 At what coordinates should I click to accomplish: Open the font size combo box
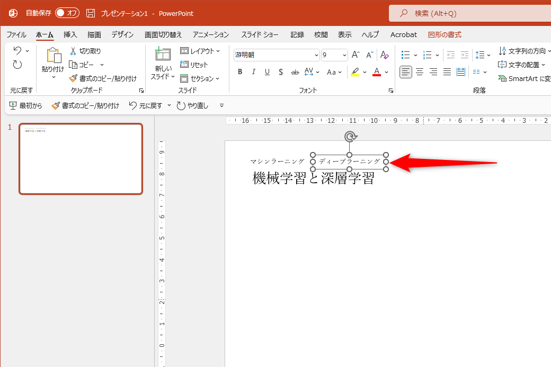point(334,55)
